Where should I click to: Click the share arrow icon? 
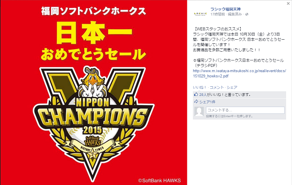click(196, 101)
